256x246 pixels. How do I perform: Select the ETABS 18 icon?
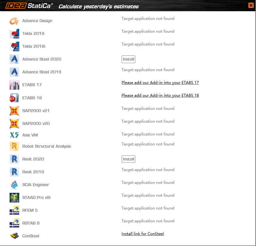14,98
